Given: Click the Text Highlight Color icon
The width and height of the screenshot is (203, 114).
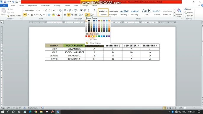Looking at the screenshot, I should coord(54,15).
